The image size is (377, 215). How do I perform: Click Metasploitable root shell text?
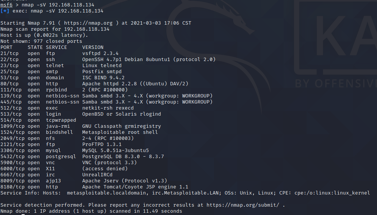pyautogui.click(x=120, y=132)
